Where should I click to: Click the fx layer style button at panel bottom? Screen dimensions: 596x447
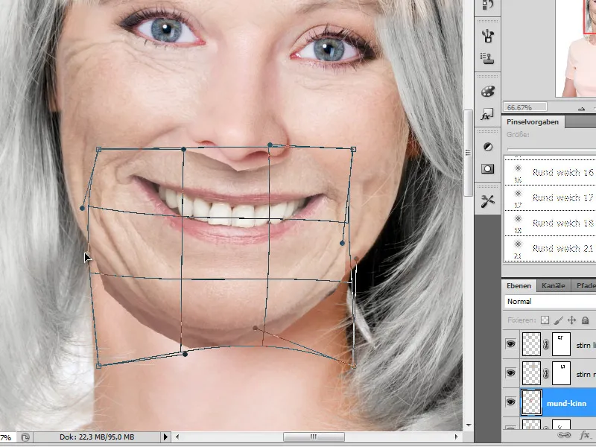[x=585, y=435]
